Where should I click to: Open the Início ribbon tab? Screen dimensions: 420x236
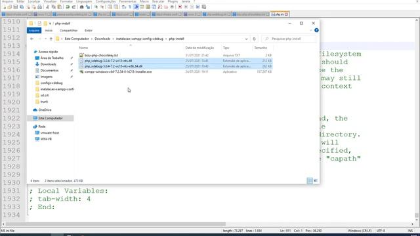click(49, 31)
